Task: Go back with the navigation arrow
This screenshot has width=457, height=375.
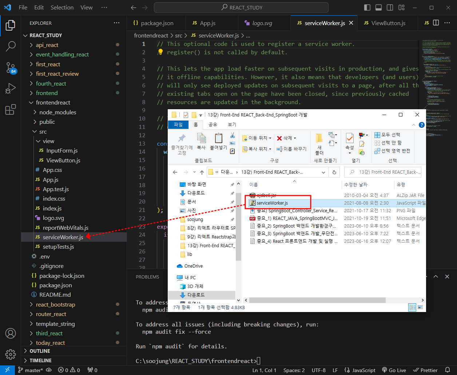Action: click(134, 7)
